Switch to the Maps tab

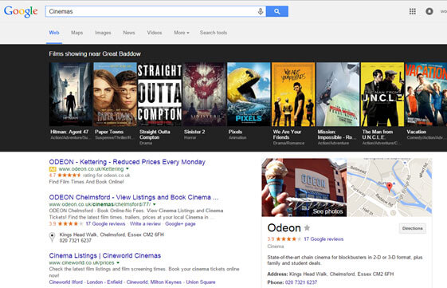77,33
